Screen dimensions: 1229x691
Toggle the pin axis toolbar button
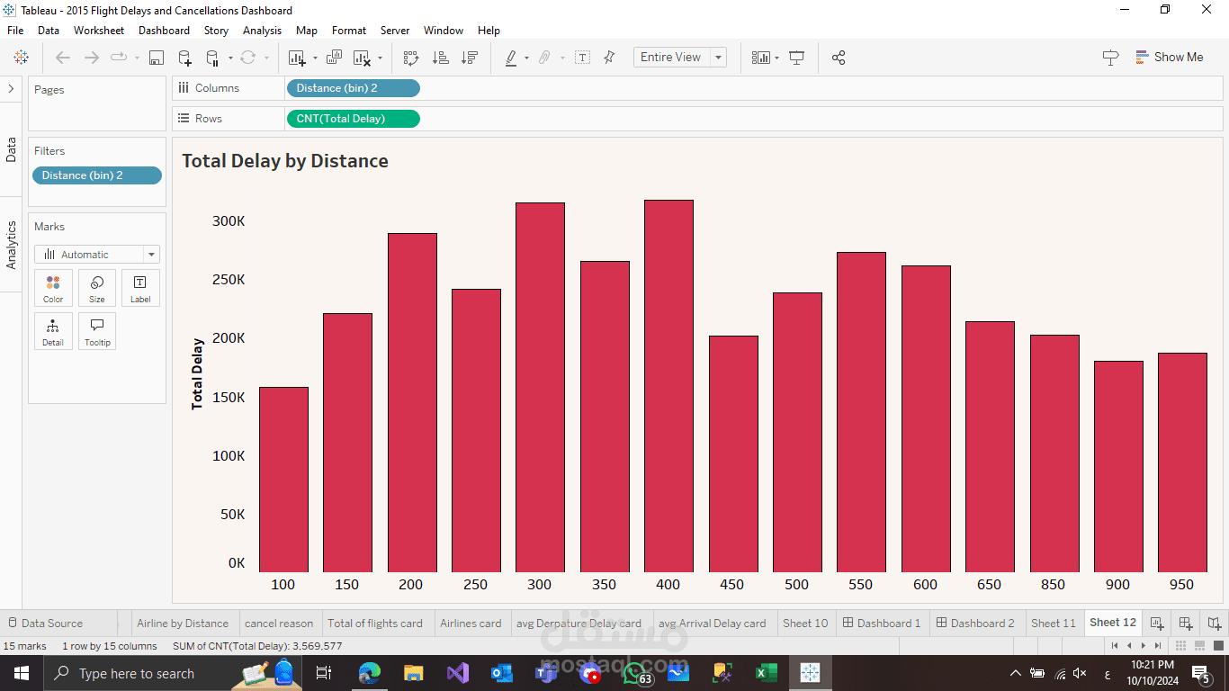pyautogui.click(x=609, y=58)
